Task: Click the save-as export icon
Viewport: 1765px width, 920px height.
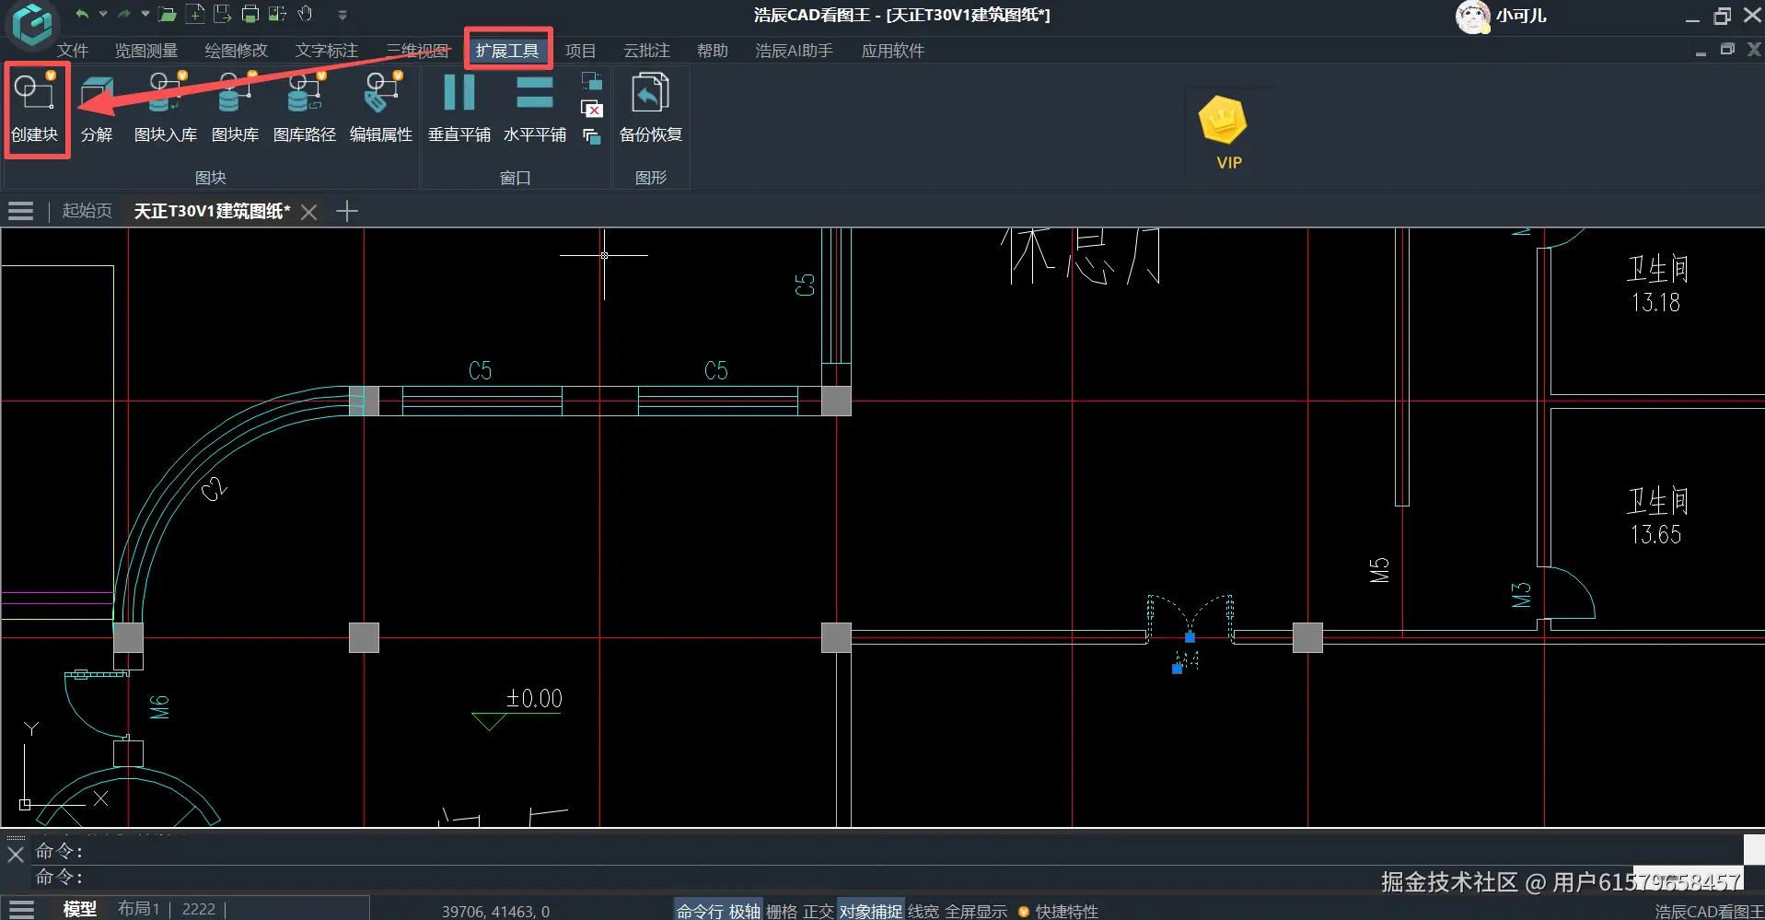Action: 223,14
